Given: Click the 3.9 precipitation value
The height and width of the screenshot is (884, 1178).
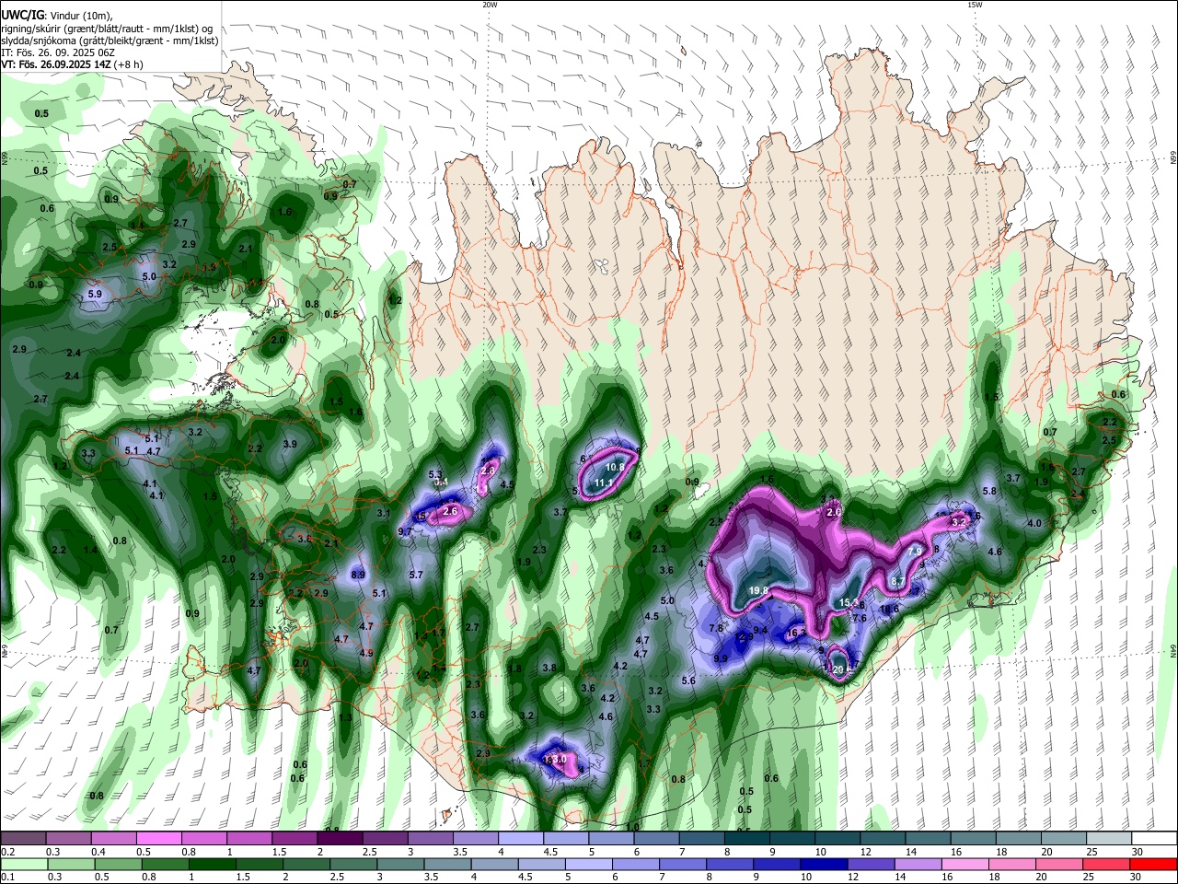Looking at the screenshot, I should click(290, 444).
